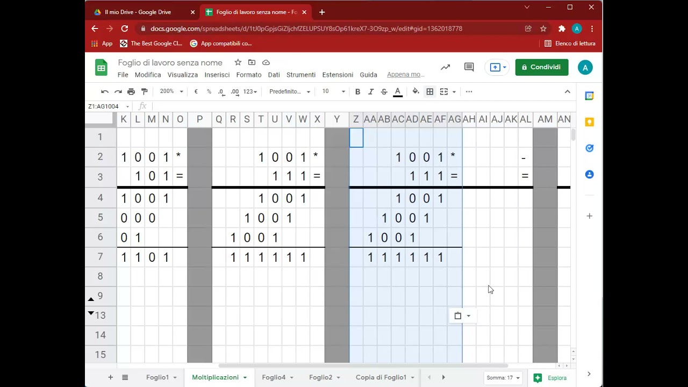Screen dimensions: 688x387
Task: Toggle italic formatting
Action: pos(371,92)
